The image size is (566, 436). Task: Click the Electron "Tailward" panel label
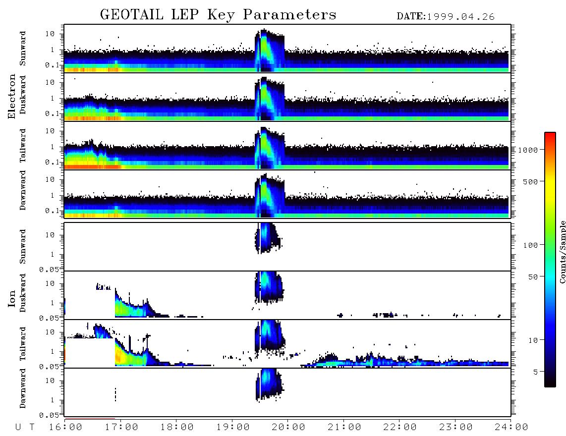pos(23,145)
